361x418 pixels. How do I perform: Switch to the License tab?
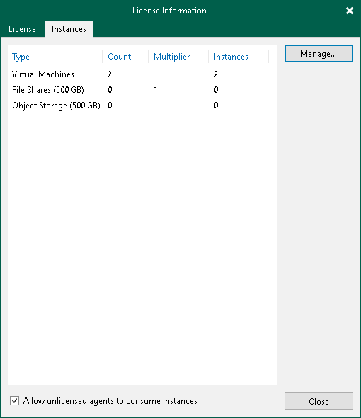[22, 29]
